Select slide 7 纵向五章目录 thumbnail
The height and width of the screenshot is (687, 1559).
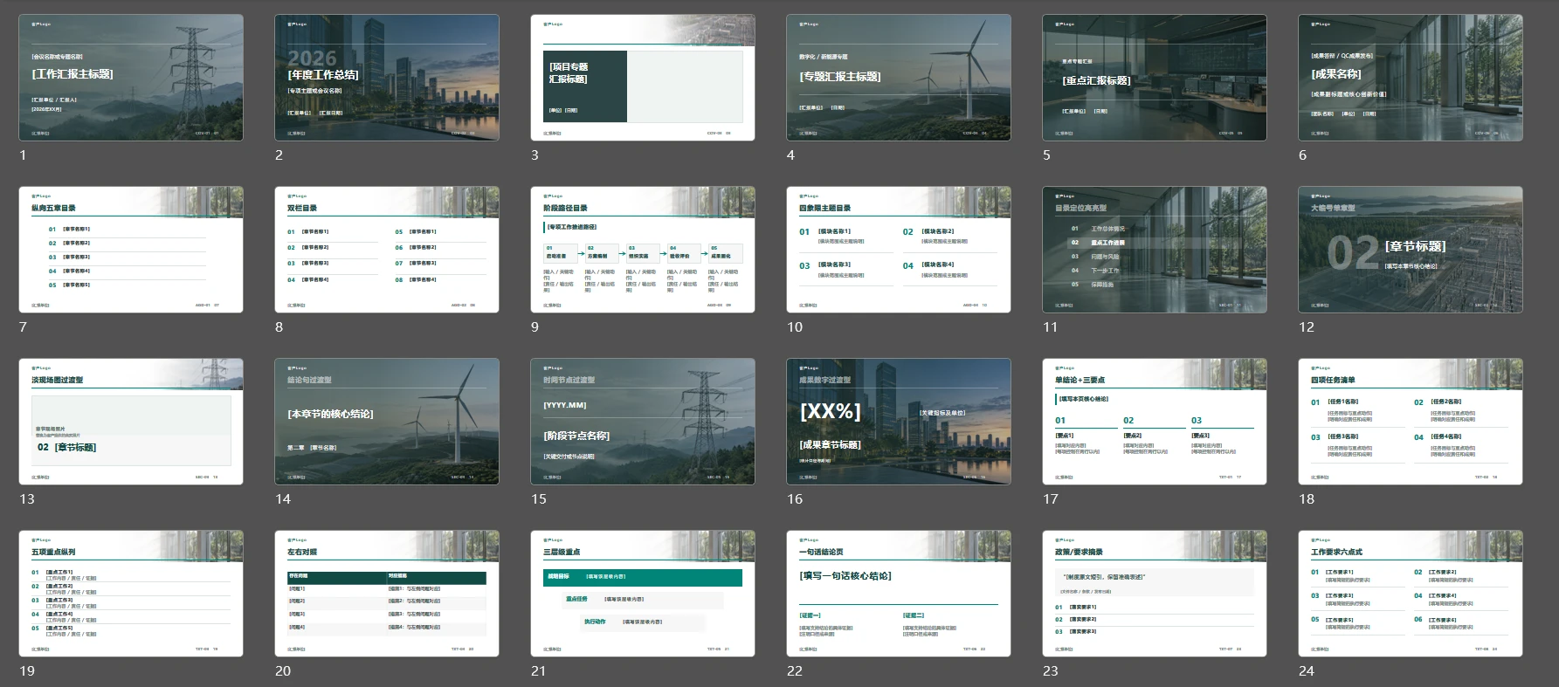tap(131, 250)
